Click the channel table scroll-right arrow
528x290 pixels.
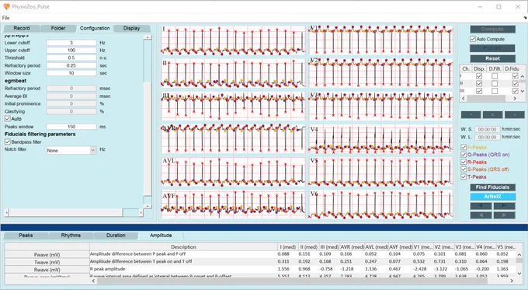coord(515,99)
